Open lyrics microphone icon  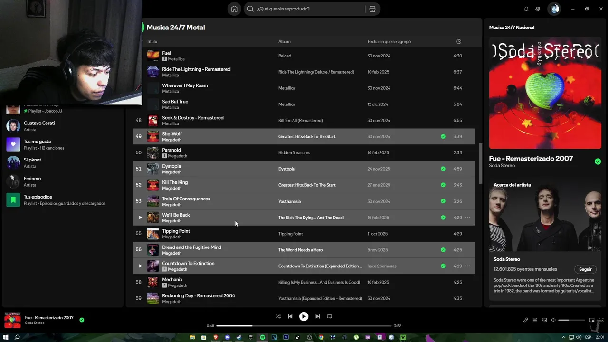(526, 320)
